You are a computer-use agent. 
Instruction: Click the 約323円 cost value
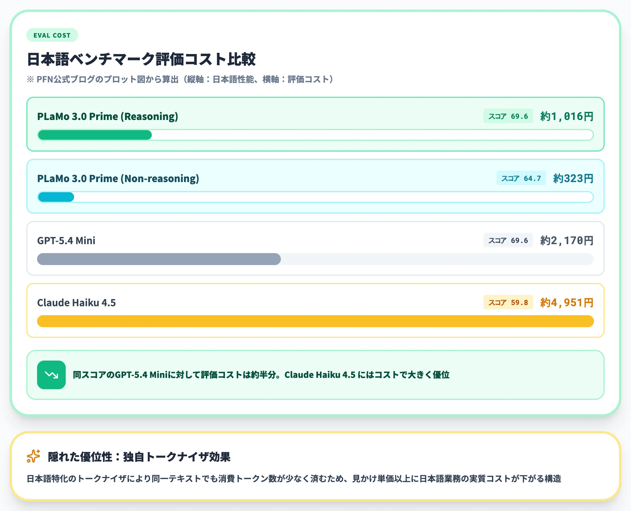pos(573,178)
